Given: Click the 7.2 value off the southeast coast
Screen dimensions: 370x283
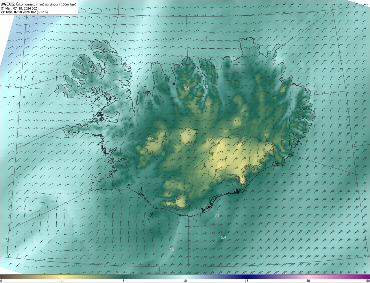Looking at the screenshot, I should 312,176.
